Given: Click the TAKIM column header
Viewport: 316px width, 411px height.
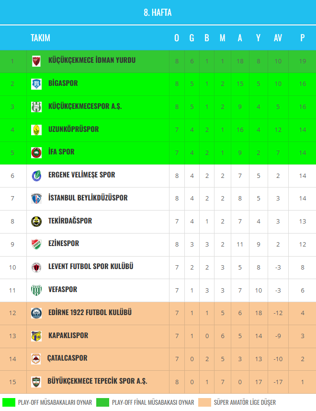Looking at the screenshot, I should (x=40, y=38).
